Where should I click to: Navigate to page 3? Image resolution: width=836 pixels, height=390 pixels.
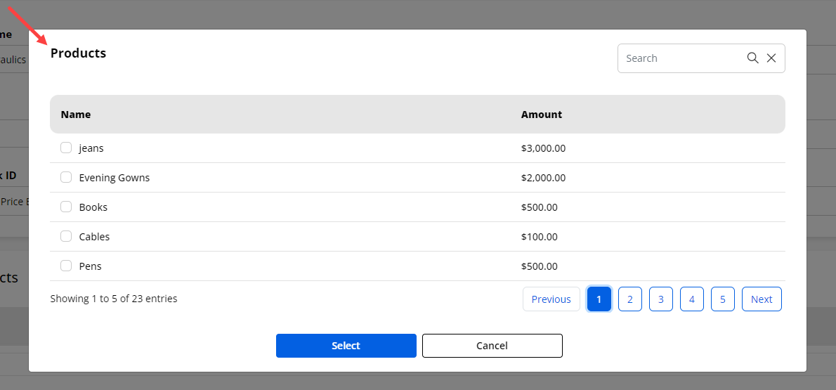(x=661, y=299)
